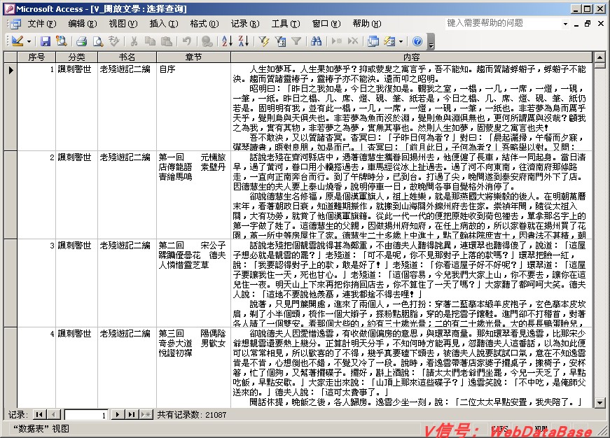Viewport: 610px width, 438px height.
Task: Open the 窗口(W) menu
Action: [326, 24]
